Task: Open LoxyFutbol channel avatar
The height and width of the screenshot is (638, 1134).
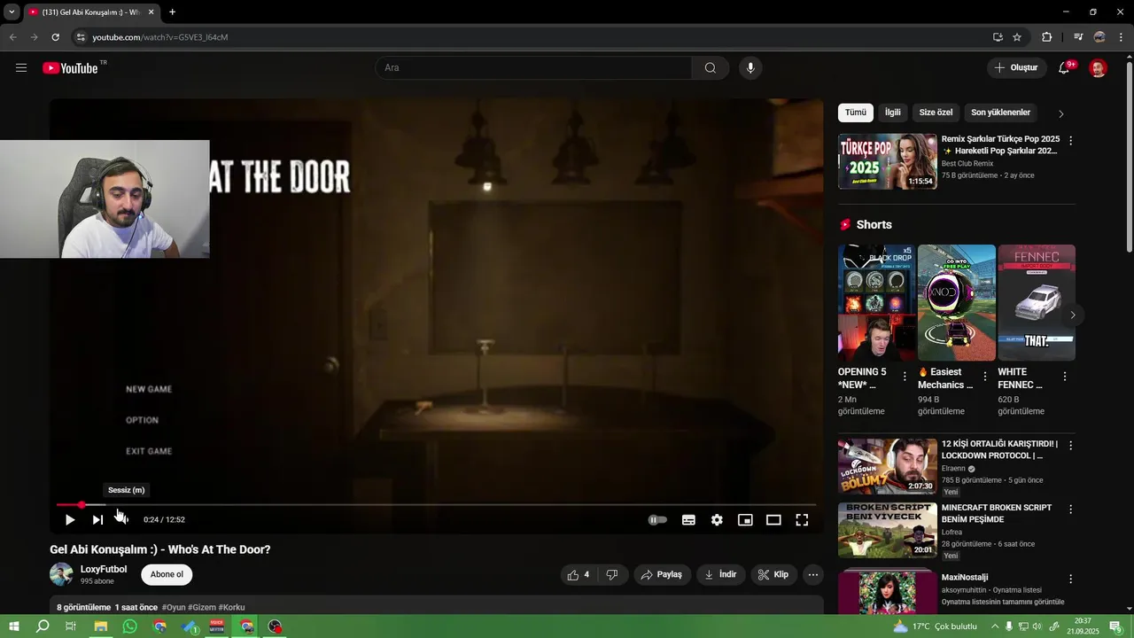Action: [x=61, y=574]
